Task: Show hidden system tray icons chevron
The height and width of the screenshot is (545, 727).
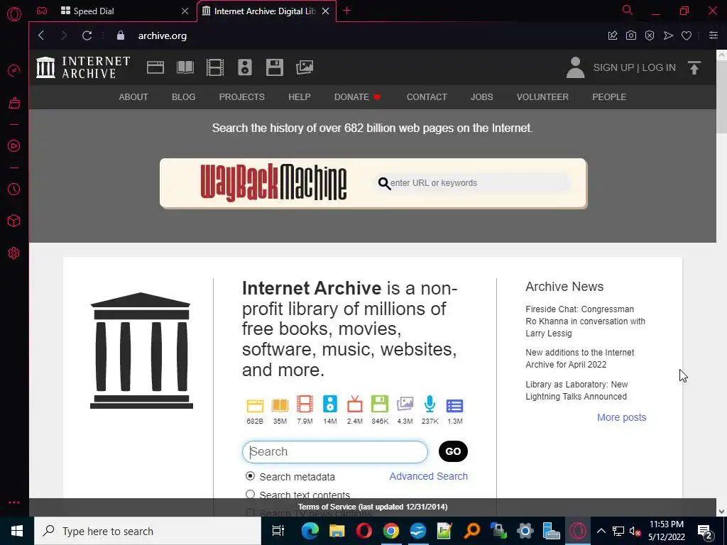Action: pyautogui.click(x=601, y=531)
